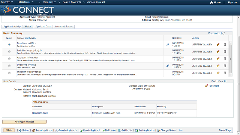Open Notes Summary grid in new window icon
This screenshot has height=135, width=240.
click(x=224, y=33)
